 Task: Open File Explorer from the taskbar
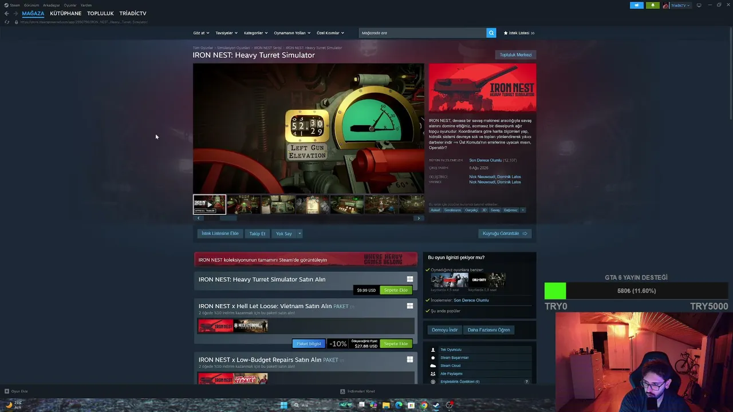[x=386, y=405]
